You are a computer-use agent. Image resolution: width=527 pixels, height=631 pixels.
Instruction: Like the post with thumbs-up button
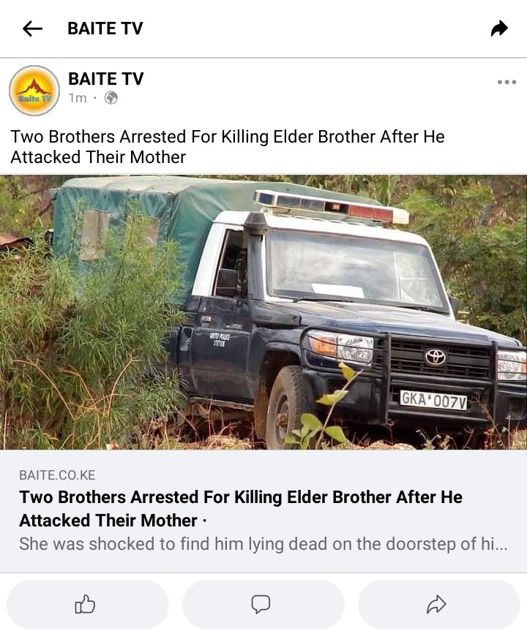87,605
